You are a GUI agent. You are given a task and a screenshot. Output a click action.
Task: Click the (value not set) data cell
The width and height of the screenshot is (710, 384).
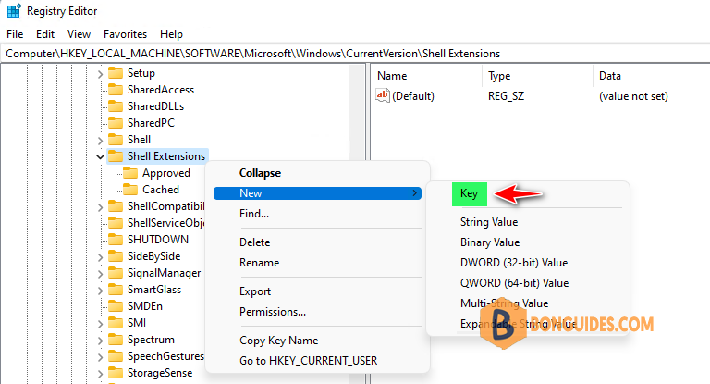(633, 96)
